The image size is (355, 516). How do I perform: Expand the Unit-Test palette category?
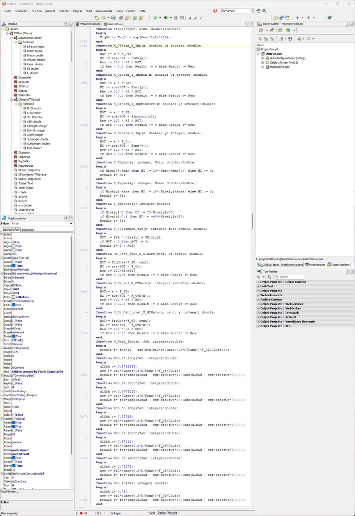coord(258,286)
